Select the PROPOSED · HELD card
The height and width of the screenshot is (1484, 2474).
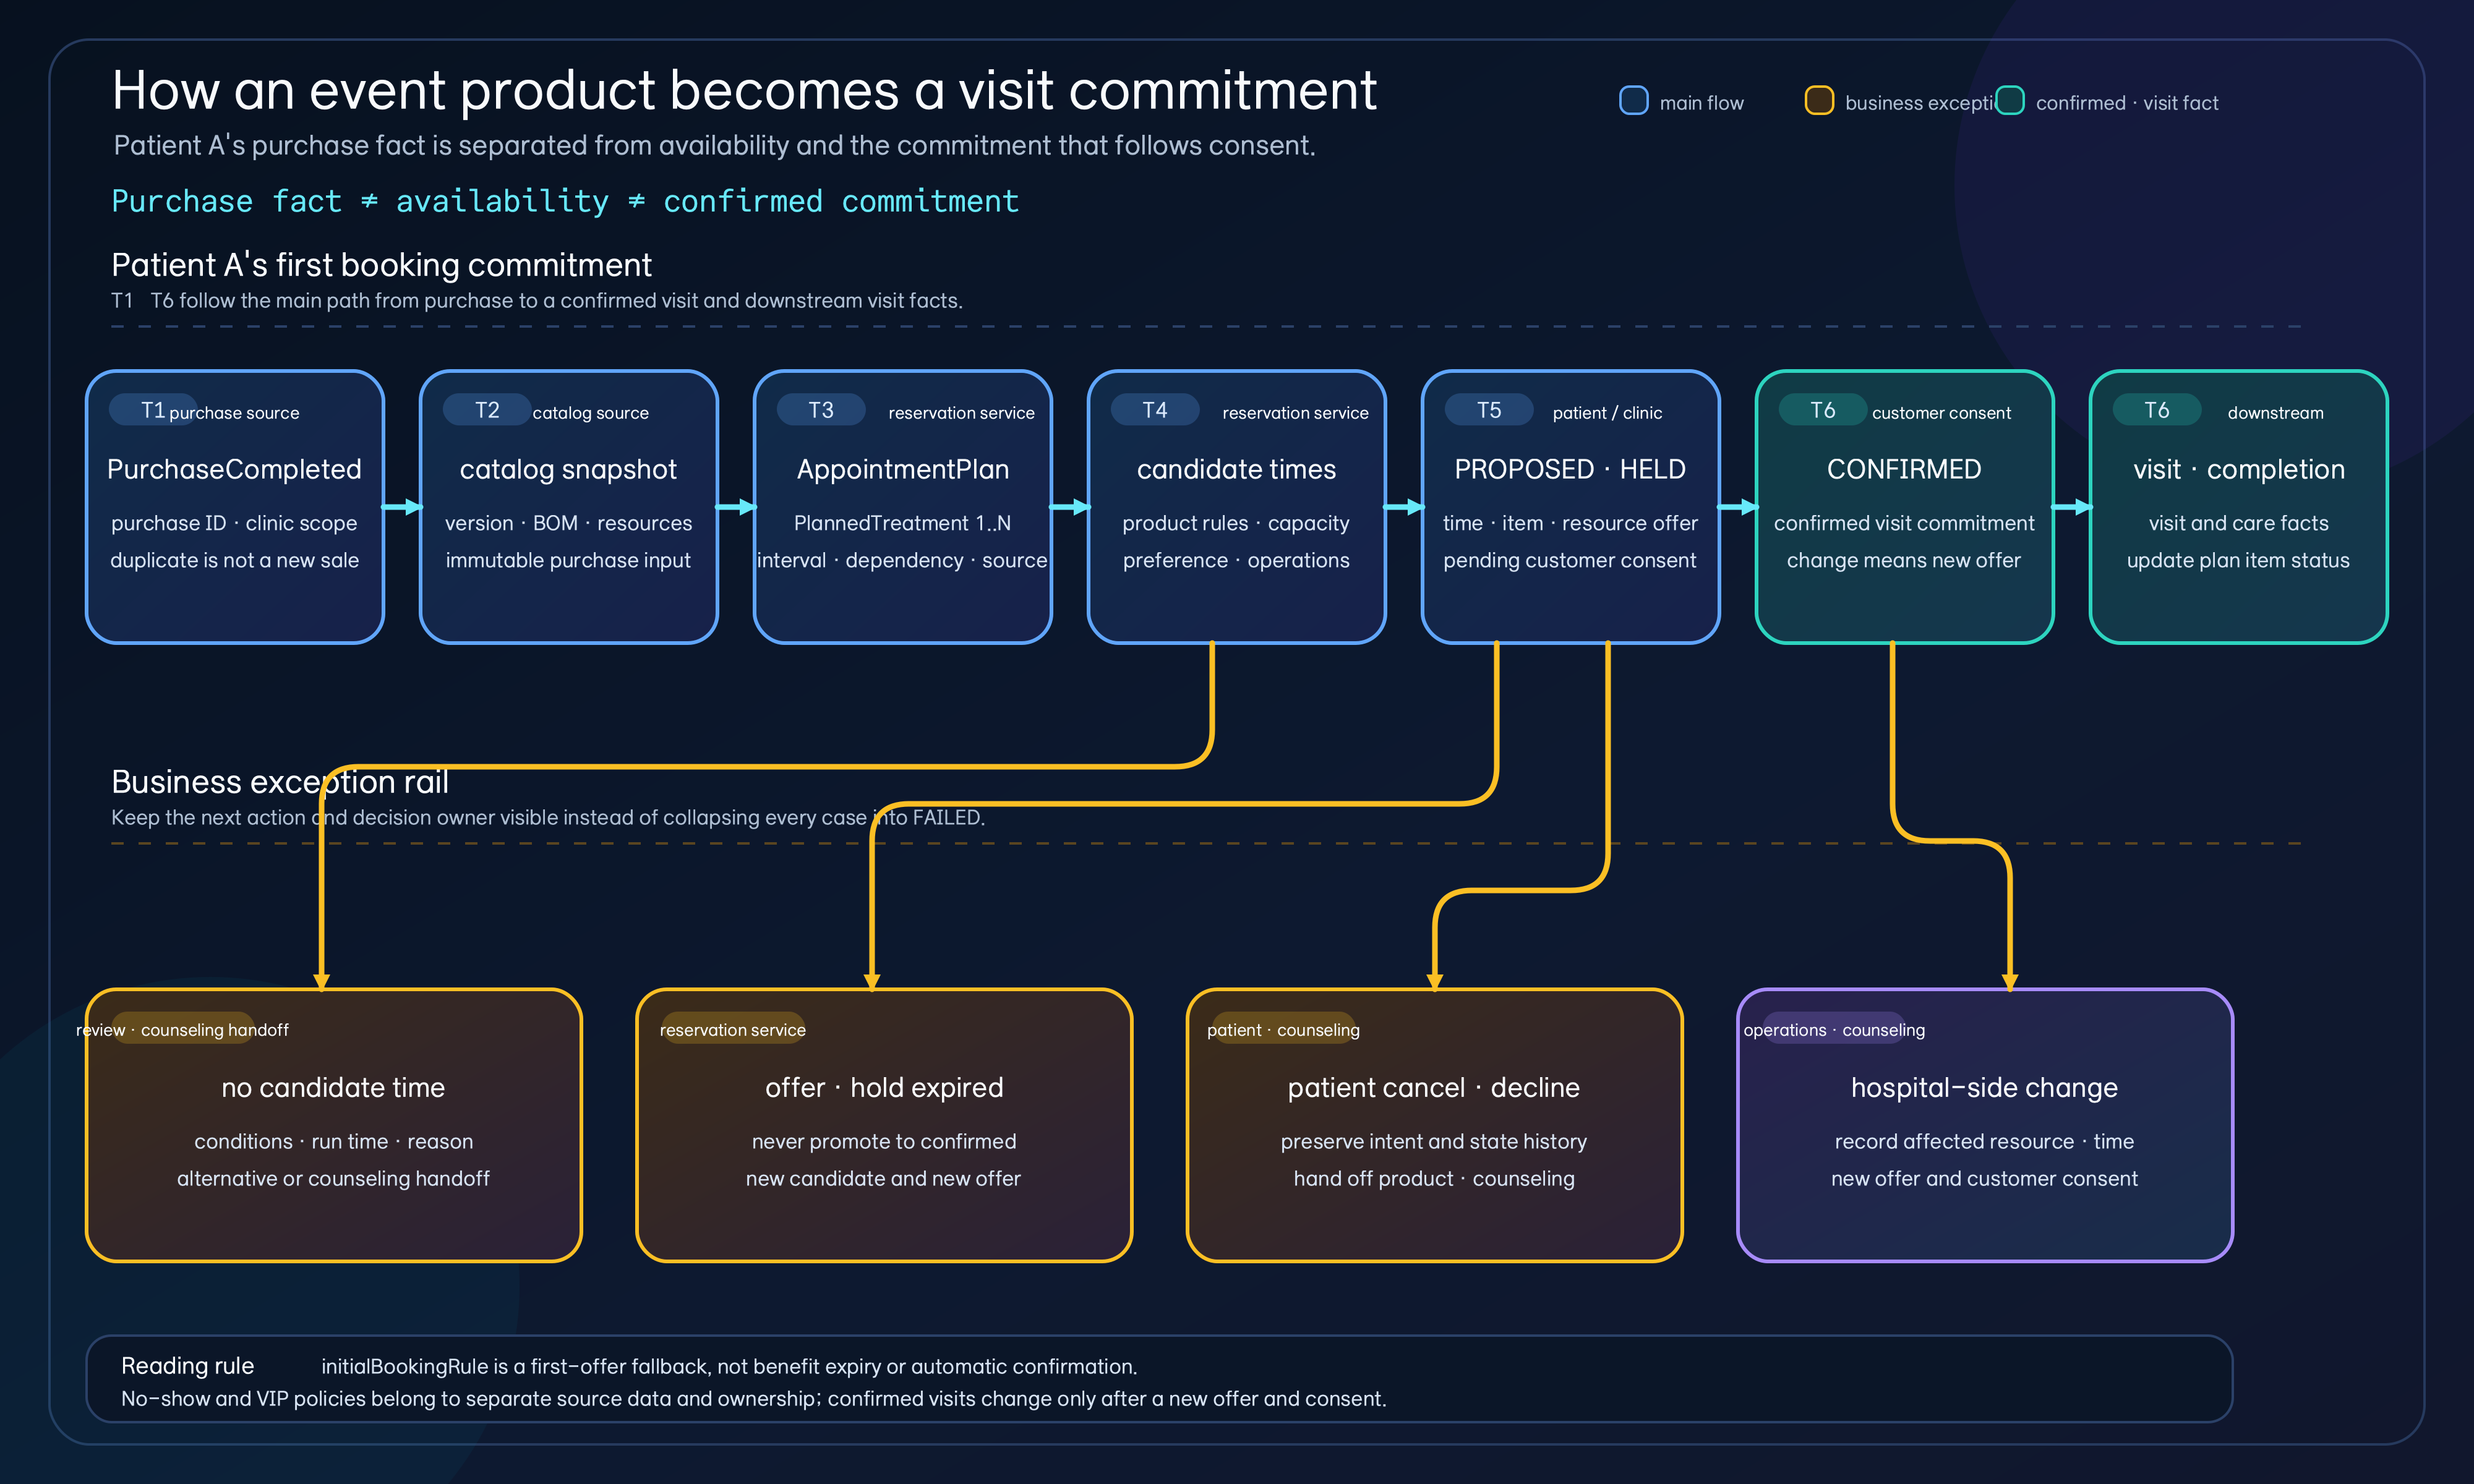(1571, 507)
